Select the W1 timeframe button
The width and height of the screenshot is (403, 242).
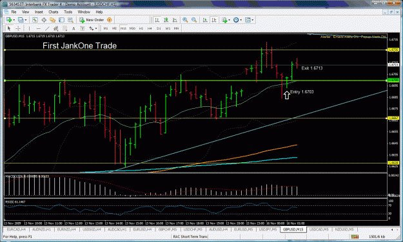[x=168, y=28]
